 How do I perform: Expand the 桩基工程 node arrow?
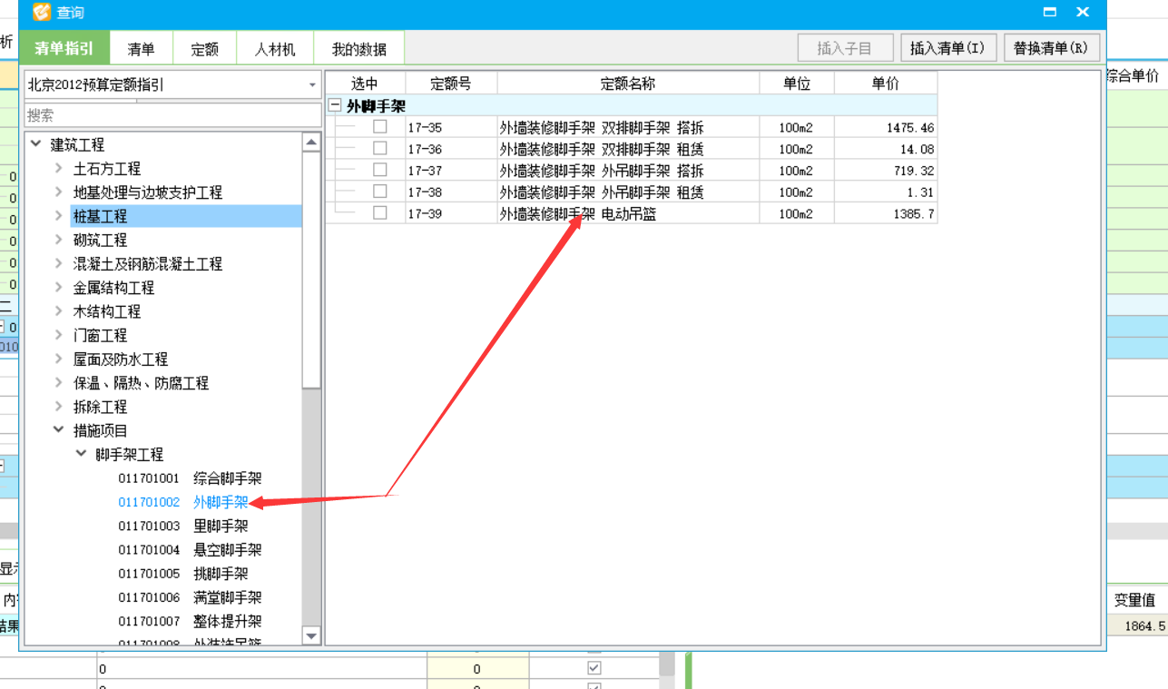click(x=59, y=216)
